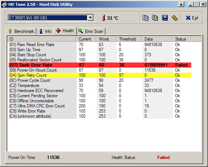The height and width of the screenshot is (167, 208).
Task: Open the options gear icon
Action: pyautogui.click(x=175, y=18)
